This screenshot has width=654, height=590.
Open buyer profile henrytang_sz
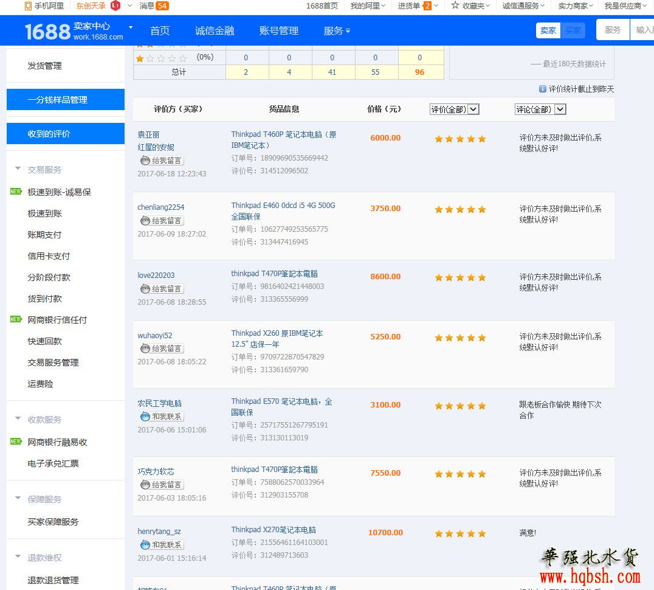click(x=159, y=531)
